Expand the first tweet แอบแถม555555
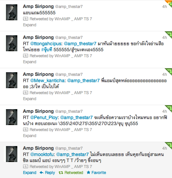 click(x=30, y=25)
